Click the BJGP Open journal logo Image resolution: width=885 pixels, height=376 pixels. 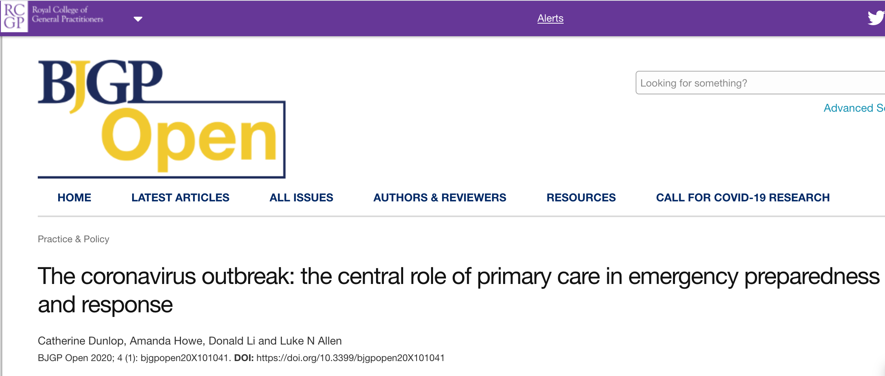tap(161, 118)
